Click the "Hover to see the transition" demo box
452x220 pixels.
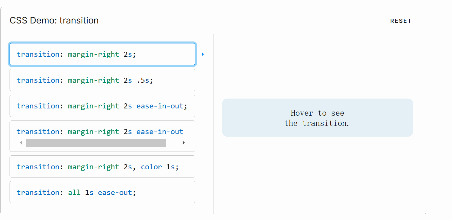317,117
